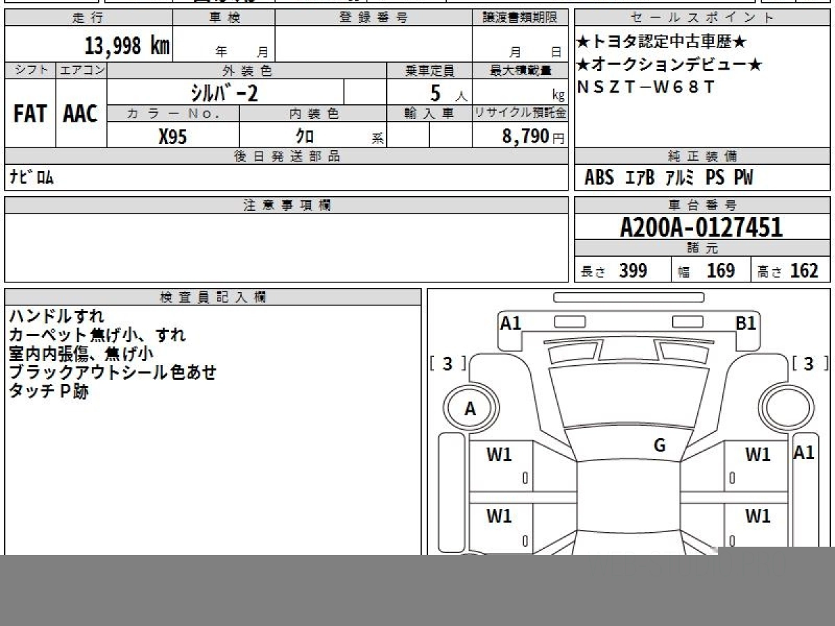835x626 pixels.
Task: Select the 長さ 399 length dimension cell
Action: (x=622, y=271)
